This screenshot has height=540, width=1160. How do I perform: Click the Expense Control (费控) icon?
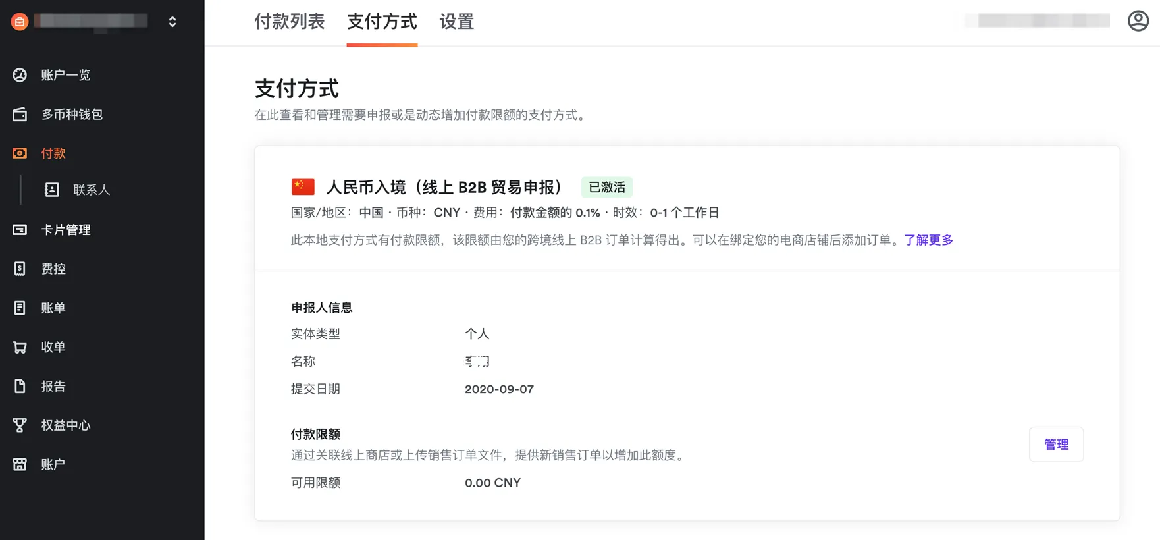[x=20, y=269]
